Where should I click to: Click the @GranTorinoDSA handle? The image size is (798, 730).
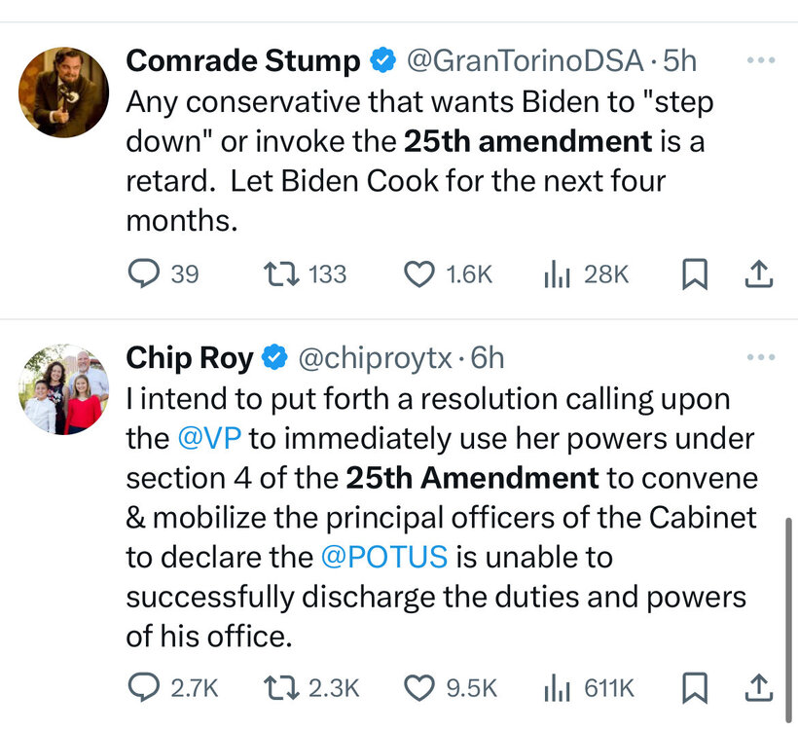[x=524, y=60]
